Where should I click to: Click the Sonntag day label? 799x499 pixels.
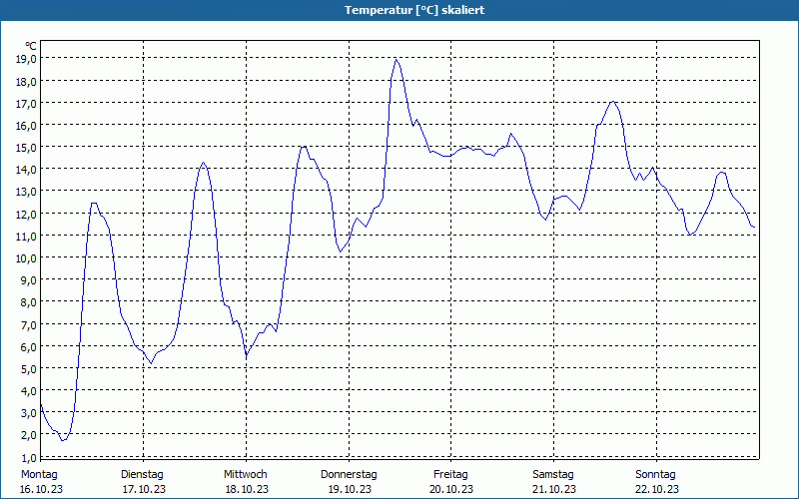tap(655, 474)
